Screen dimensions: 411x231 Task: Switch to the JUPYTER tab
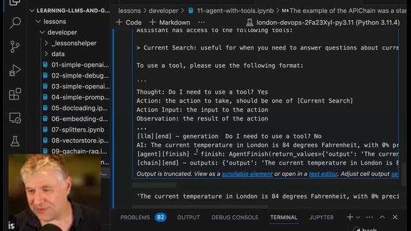[321, 218]
